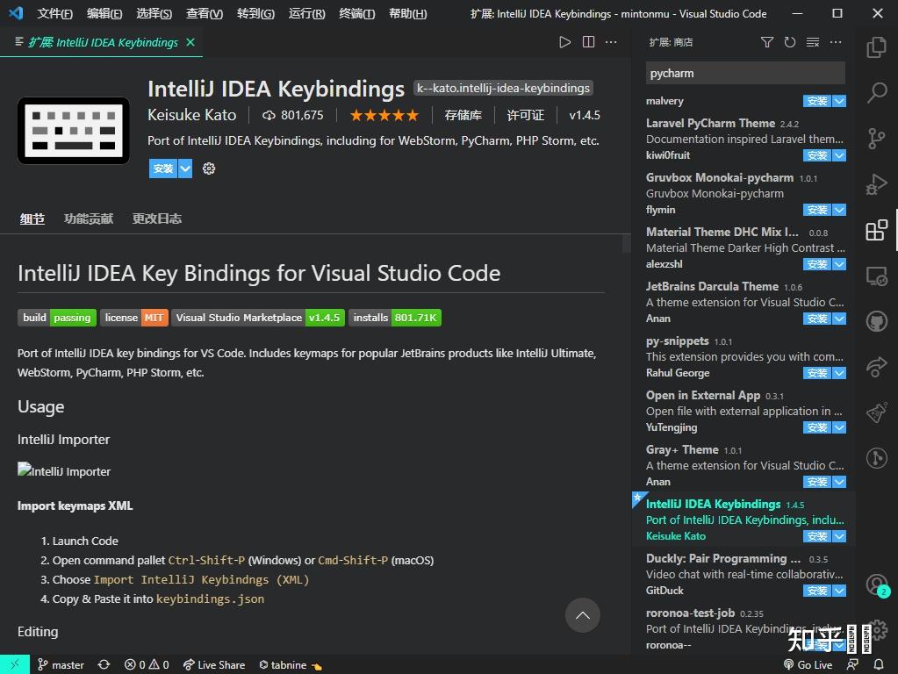Click the Keisuke Kato publisher link
Viewport: 898px width, 674px height.
[x=192, y=115]
